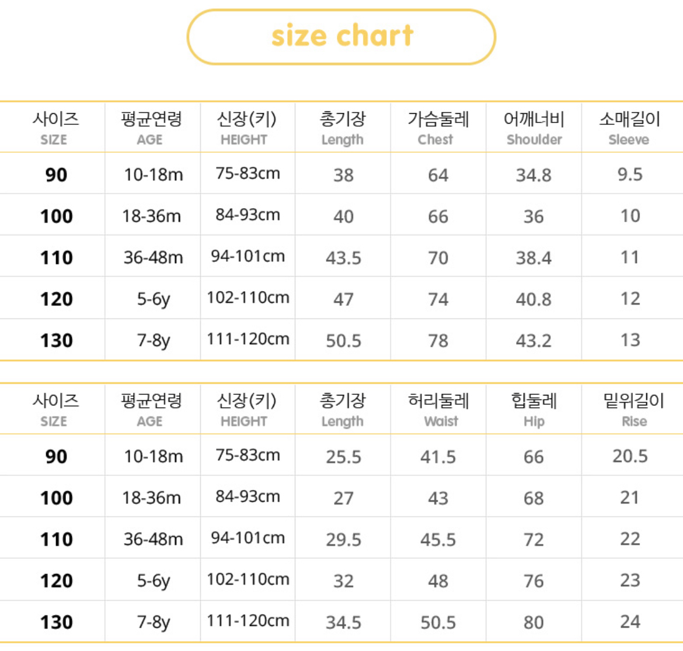
Task: Select the length value 29.5
Action: [343, 540]
